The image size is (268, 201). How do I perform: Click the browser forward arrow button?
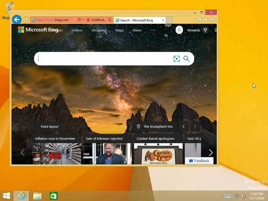click(x=26, y=20)
